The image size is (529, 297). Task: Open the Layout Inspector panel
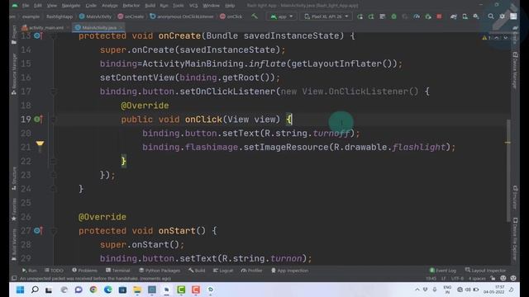[485, 271]
